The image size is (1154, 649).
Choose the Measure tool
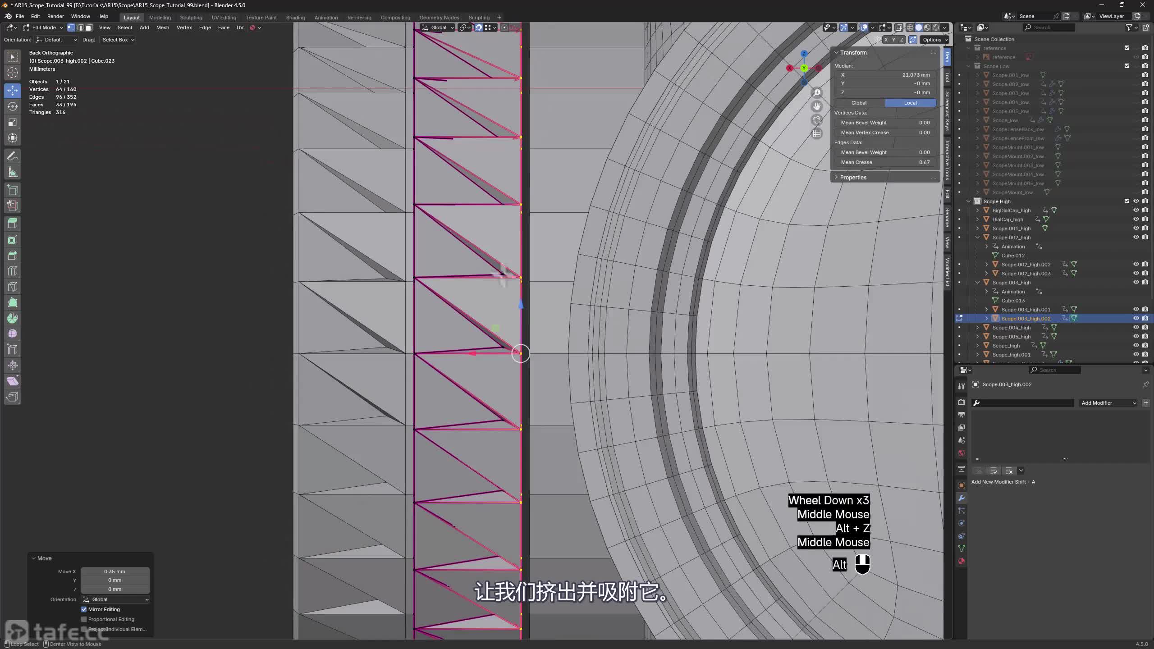(x=13, y=173)
